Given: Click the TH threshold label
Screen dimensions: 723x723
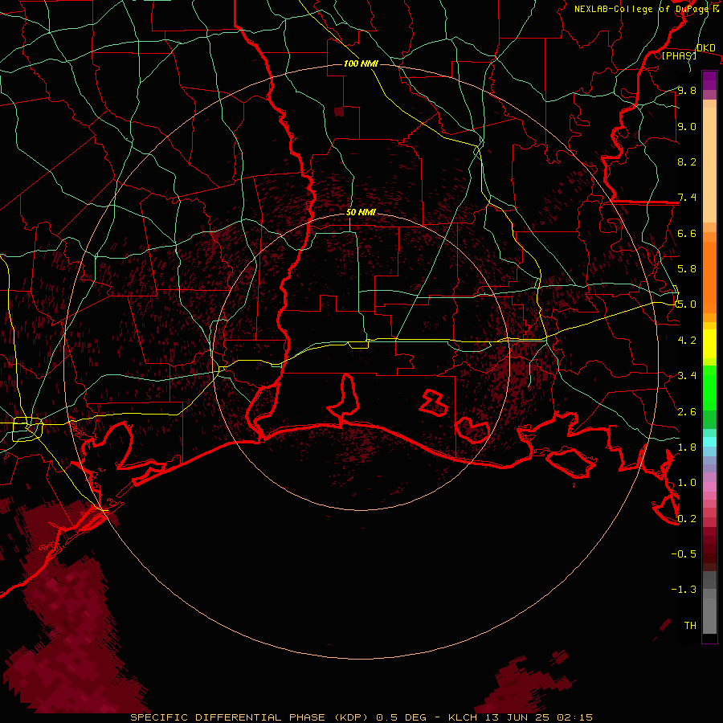Looking at the screenshot, I should 690,626.
